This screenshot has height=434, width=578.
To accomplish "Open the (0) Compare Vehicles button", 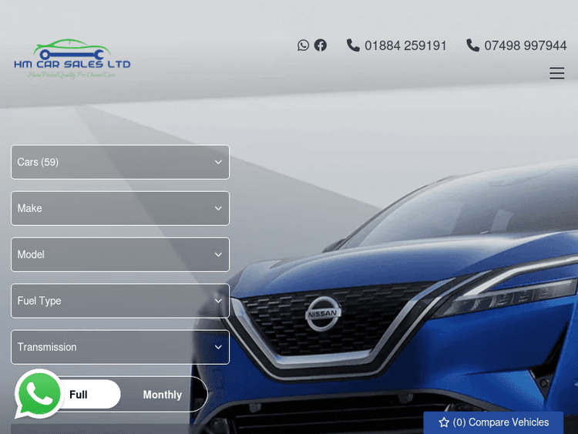I will pos(493,422).
